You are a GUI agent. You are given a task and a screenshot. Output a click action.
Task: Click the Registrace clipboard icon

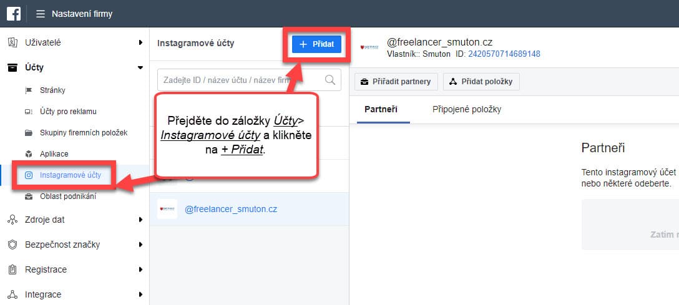pos(12,269)
